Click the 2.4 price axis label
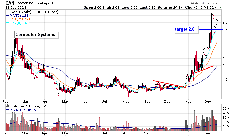 pos(225,37)
